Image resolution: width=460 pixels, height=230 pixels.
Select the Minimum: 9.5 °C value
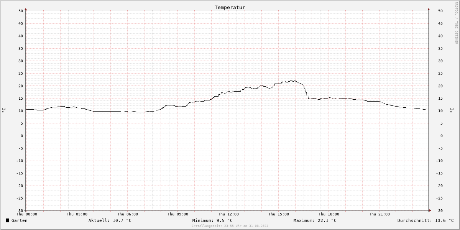(212, 220)
